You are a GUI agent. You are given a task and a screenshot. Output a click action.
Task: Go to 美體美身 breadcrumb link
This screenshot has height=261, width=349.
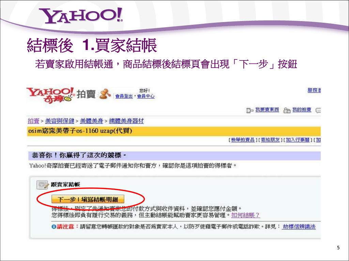(91, 121)
